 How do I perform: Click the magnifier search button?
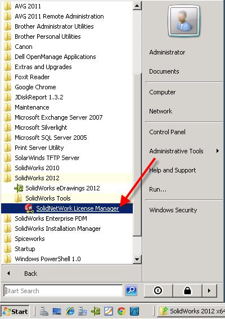(x=131, y=290)
